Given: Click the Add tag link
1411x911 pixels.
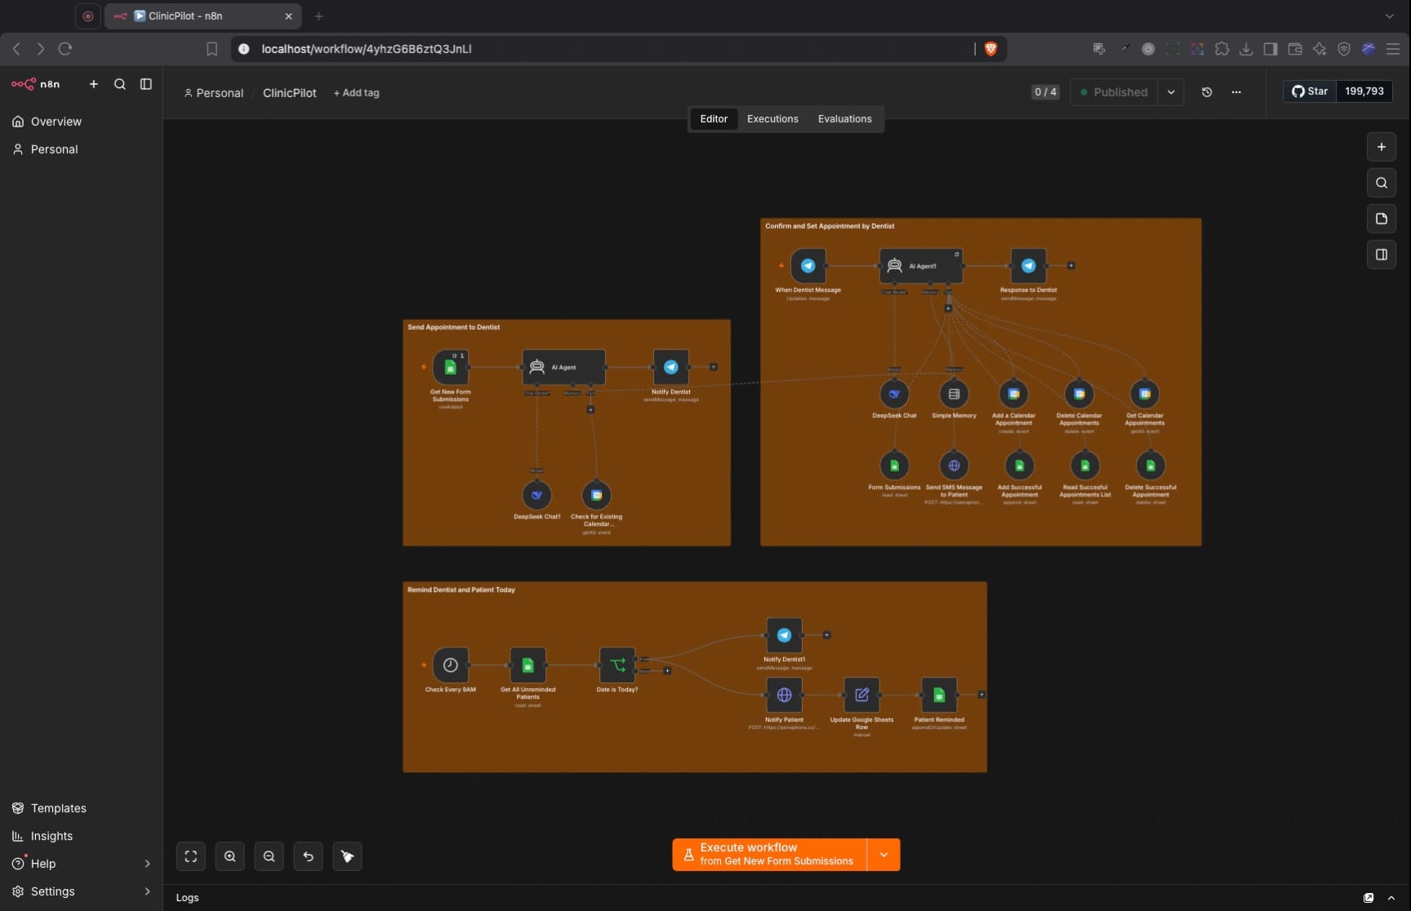Looking at the screenshot, I should click(x=357, y=93).
